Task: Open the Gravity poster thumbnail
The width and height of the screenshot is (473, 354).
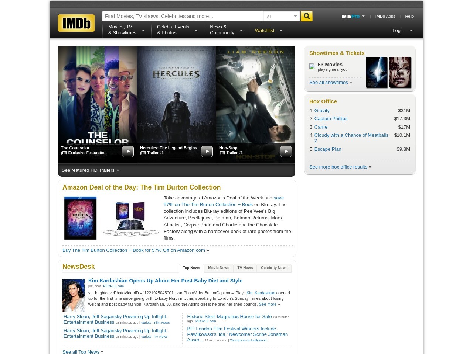Action: pos(377,72)
